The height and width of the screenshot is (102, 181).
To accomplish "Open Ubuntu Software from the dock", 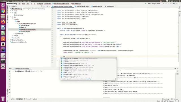I will pyautogui.click(x=3, y=39).
